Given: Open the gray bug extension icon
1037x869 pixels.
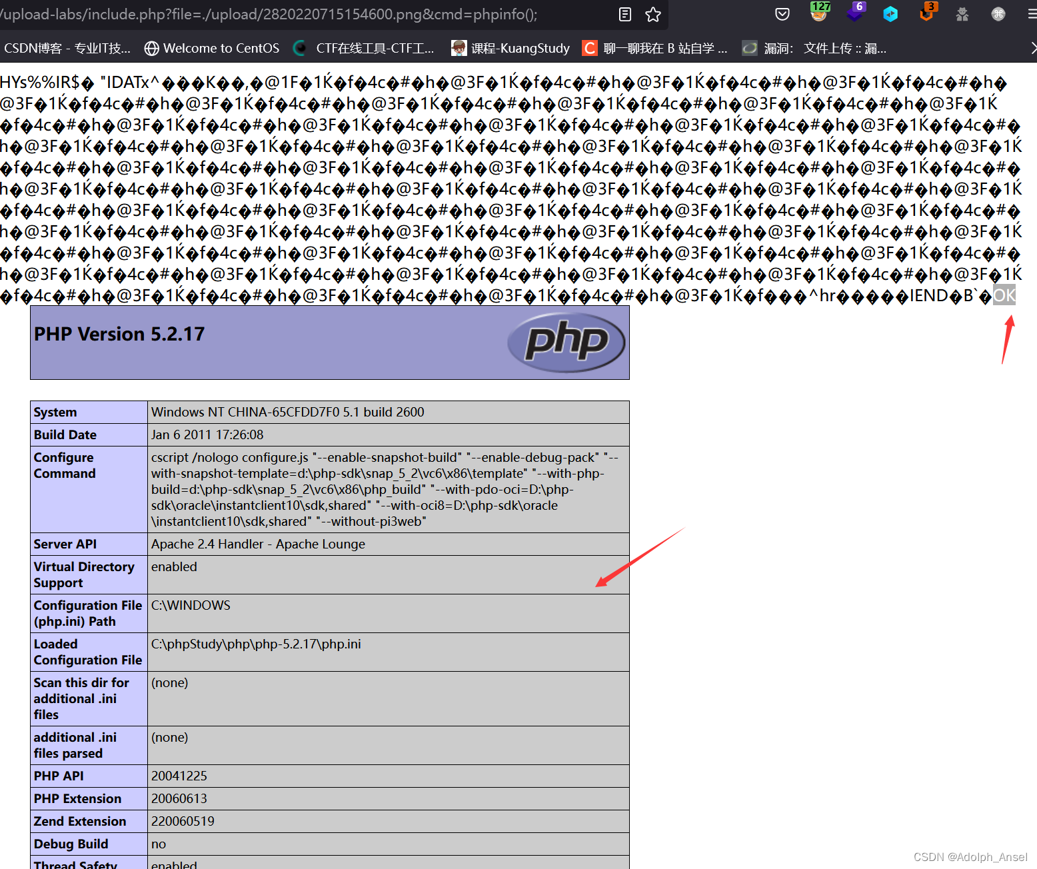Looking at the screenshot, I should coord(962,14).
